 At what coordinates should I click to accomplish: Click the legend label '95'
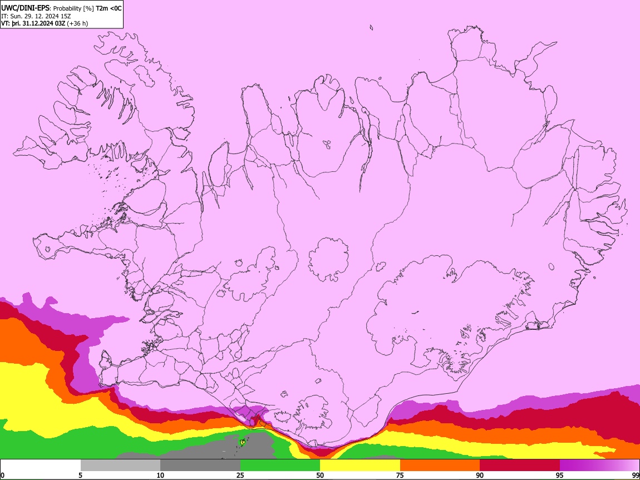tap(560, 476)
